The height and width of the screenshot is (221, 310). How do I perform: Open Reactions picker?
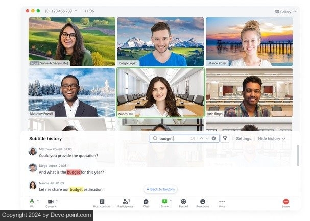[x=202, y=202]
